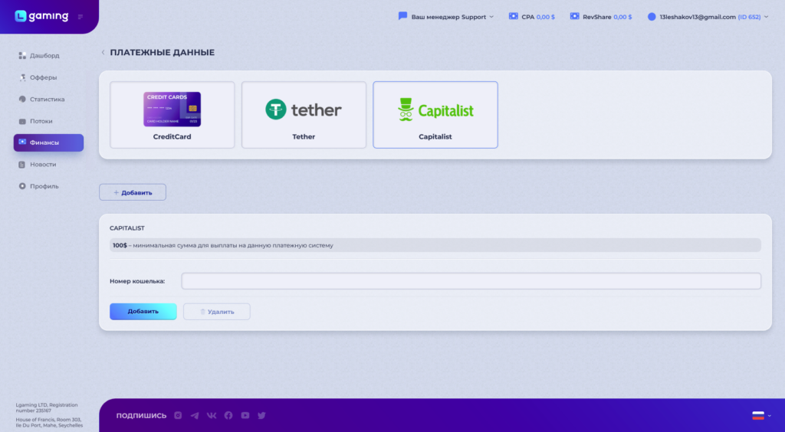Viewport: 785px width, 432px height.
Task: Click the Lgaming LTD registration text
Action: tap(47, 407)
